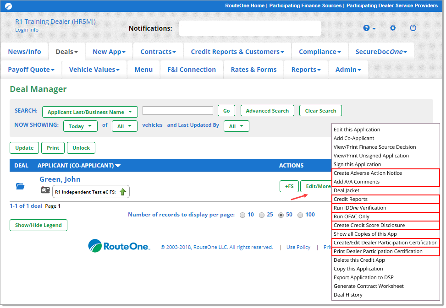Select Print Dealer Participation Certification
This screenshot has width=446, height=308.
point(378,252)
